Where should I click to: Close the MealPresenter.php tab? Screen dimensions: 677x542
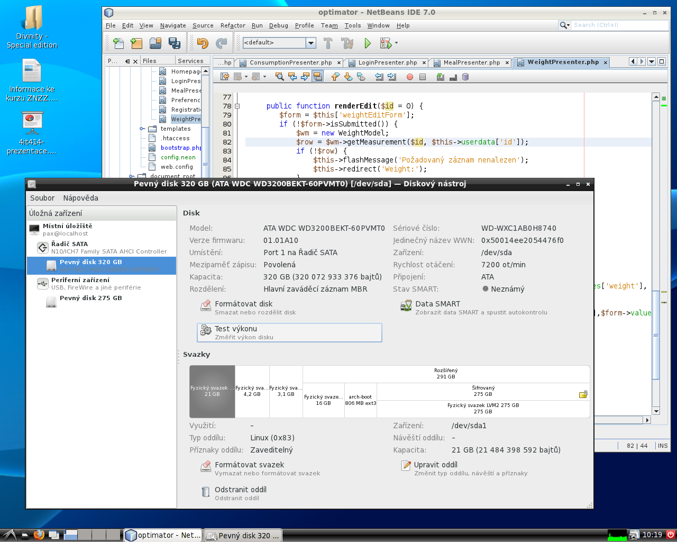[507, 62]
